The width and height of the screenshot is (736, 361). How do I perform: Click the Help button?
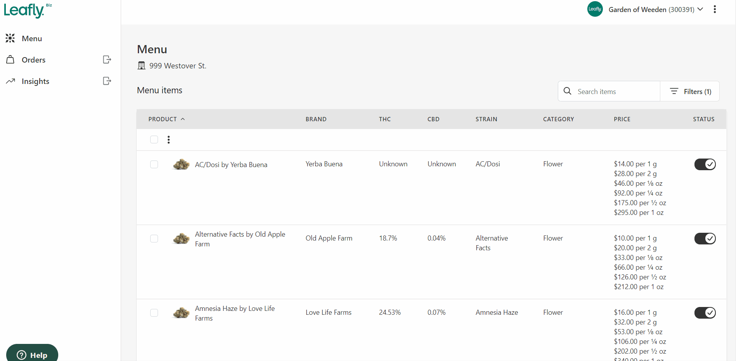[32, 353]
